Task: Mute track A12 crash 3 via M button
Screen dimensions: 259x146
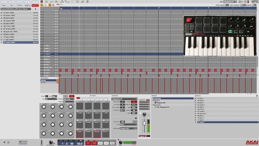Action: [56, 54]
